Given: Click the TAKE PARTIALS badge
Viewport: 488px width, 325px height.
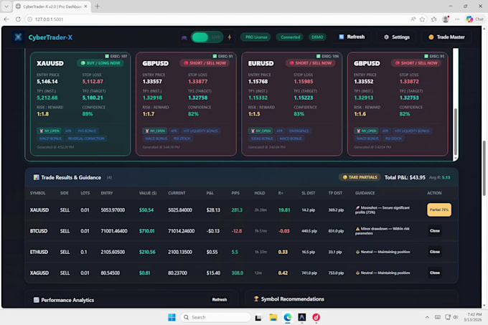Looking at the screenshot, I should pos(360,177).
